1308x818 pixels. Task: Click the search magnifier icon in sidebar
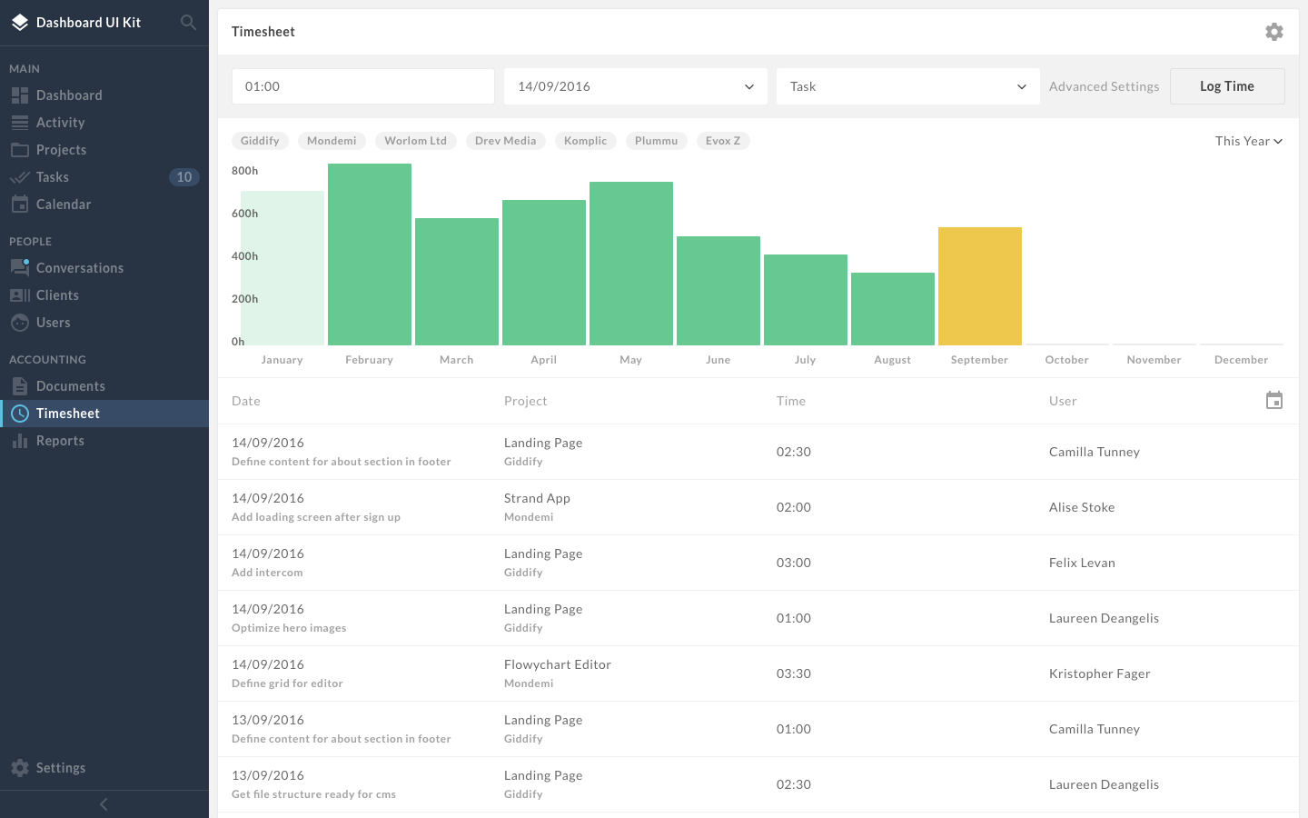coord(188,22)
